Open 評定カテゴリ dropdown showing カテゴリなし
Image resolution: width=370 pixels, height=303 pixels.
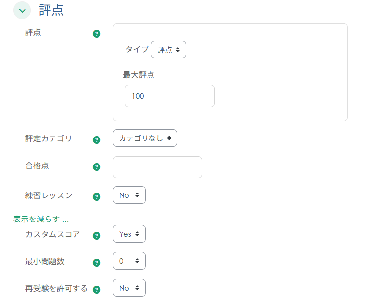145,138
